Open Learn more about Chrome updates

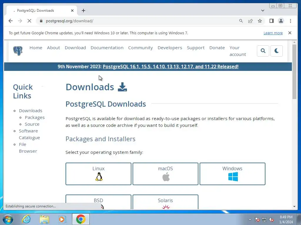click(273, 33)
